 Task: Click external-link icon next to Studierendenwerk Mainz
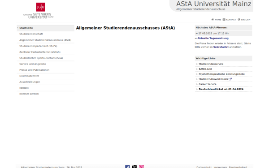pos(230,79)
